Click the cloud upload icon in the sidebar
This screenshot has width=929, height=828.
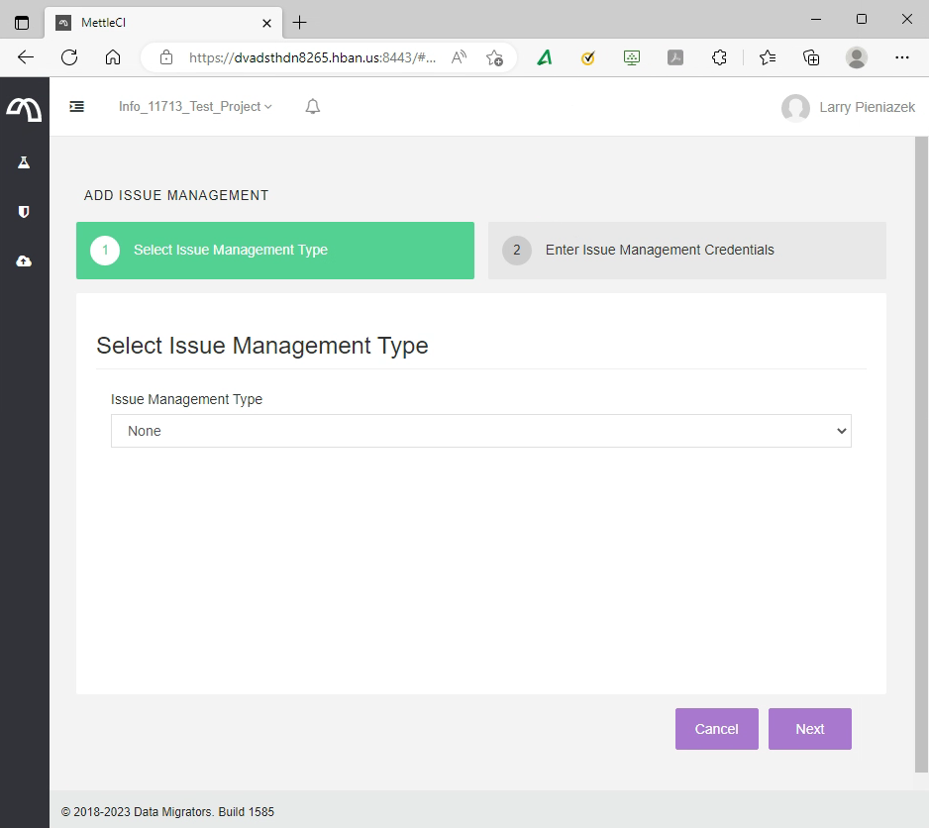(x=24, y=261)
